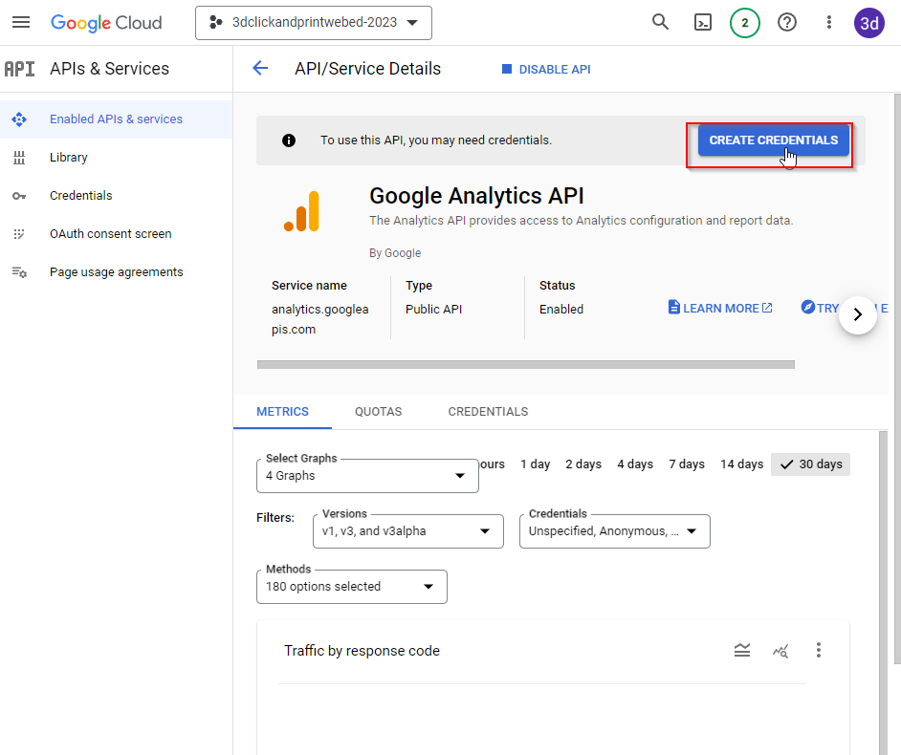This screenshot has width=901, height=755.
Task: Click the search magnifier icon
Action: [660, 22]
